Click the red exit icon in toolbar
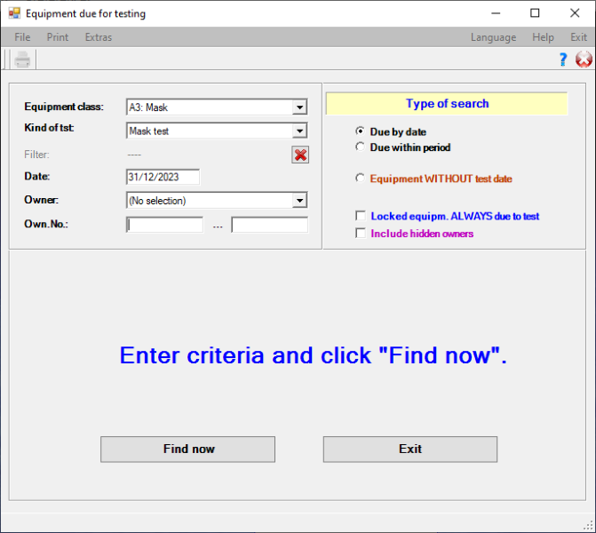596x533 pixels. point(584,60)
